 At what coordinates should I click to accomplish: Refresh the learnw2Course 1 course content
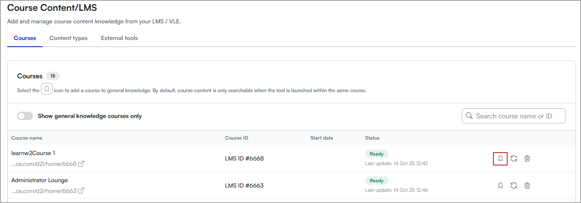[514, 158]
